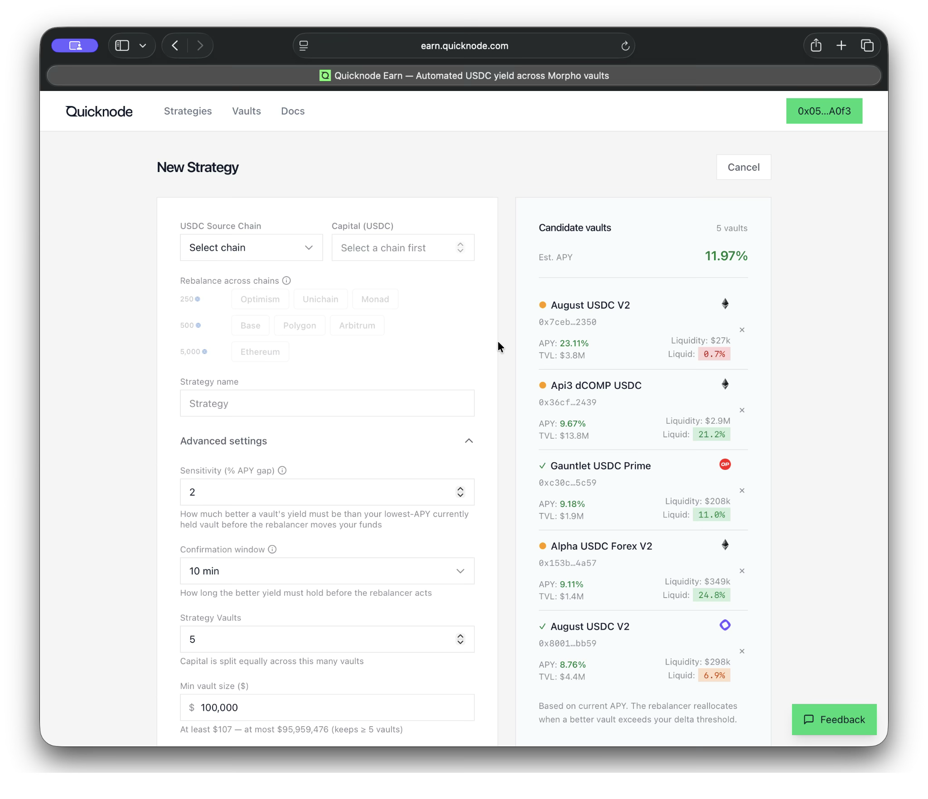Open the Vaults nav item

coord(246,111)
